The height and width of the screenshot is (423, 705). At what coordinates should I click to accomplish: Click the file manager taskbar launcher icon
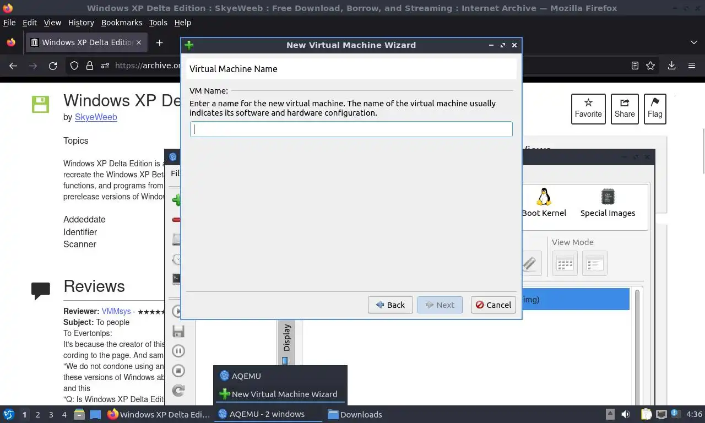coord(79,414)
